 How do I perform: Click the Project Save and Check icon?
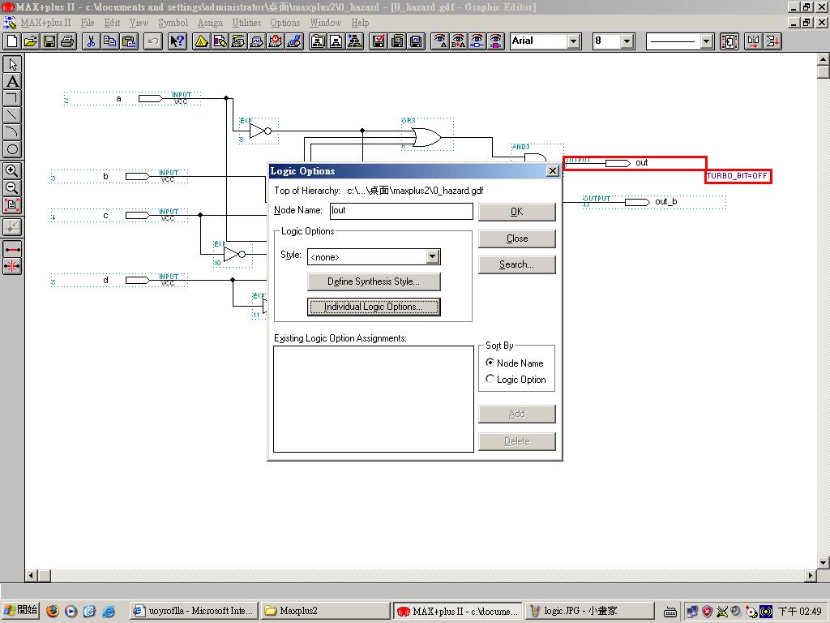coord(379,41)
